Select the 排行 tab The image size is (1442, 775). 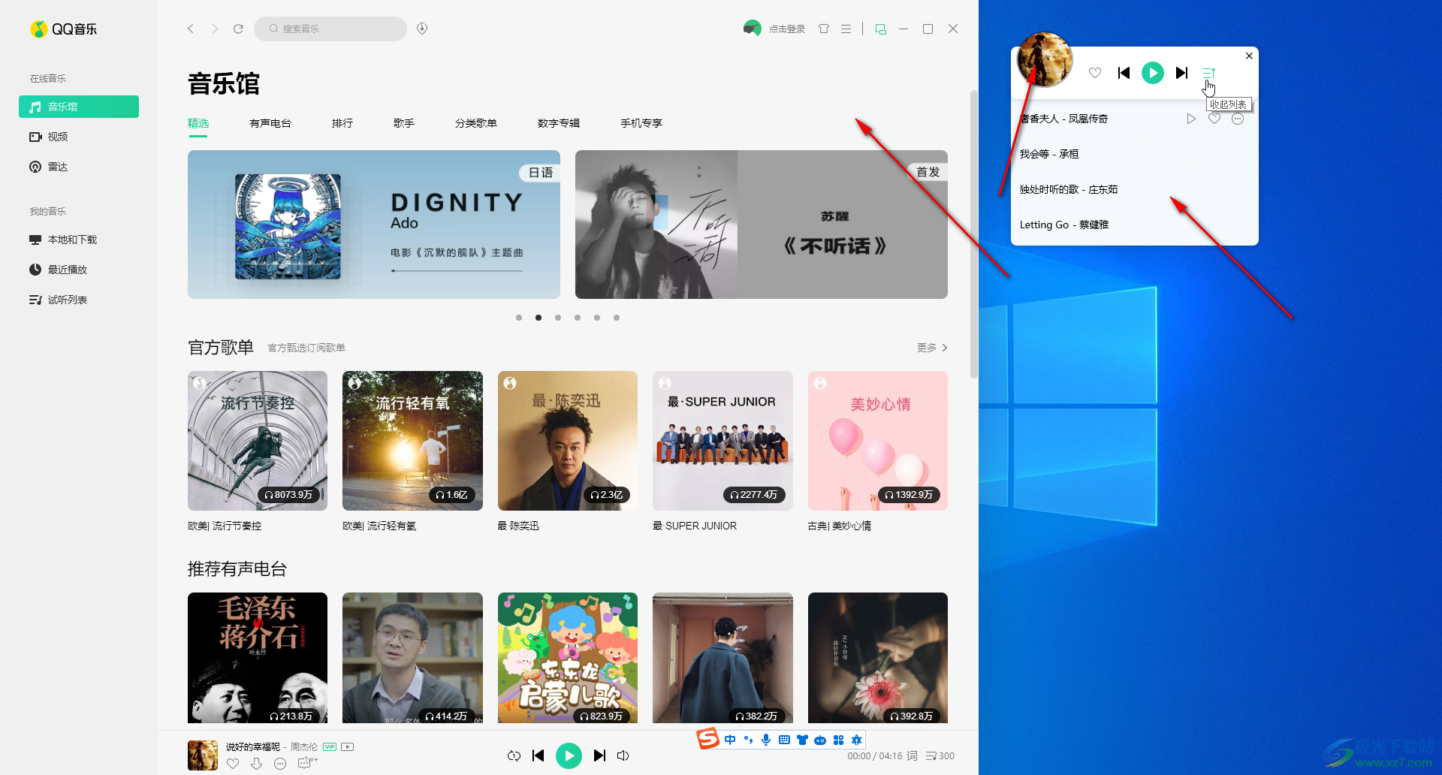pos(342,123)
